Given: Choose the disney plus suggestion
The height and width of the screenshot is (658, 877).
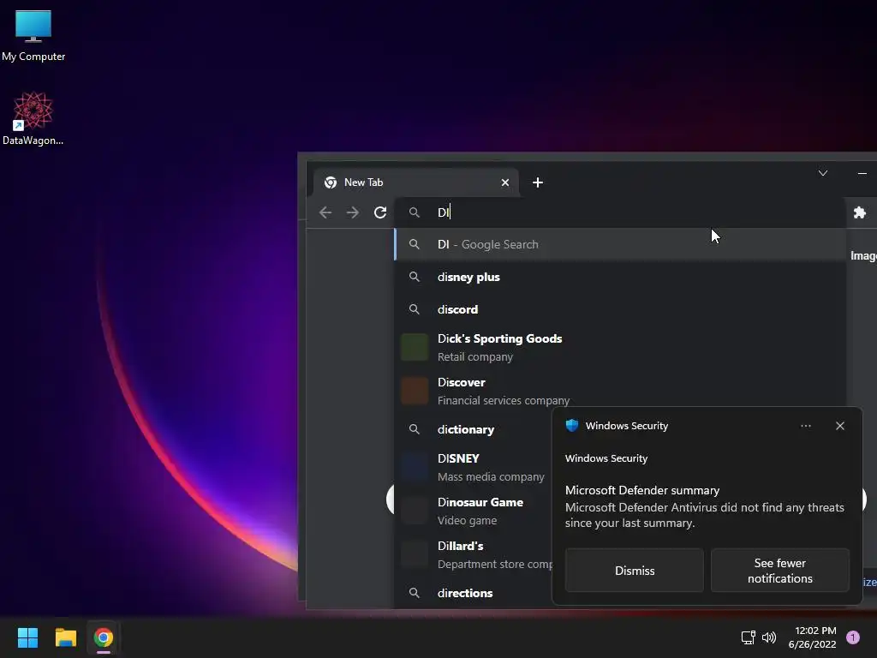Looking at the screenshot, I should pyautogui.click(x=620, y=277).
